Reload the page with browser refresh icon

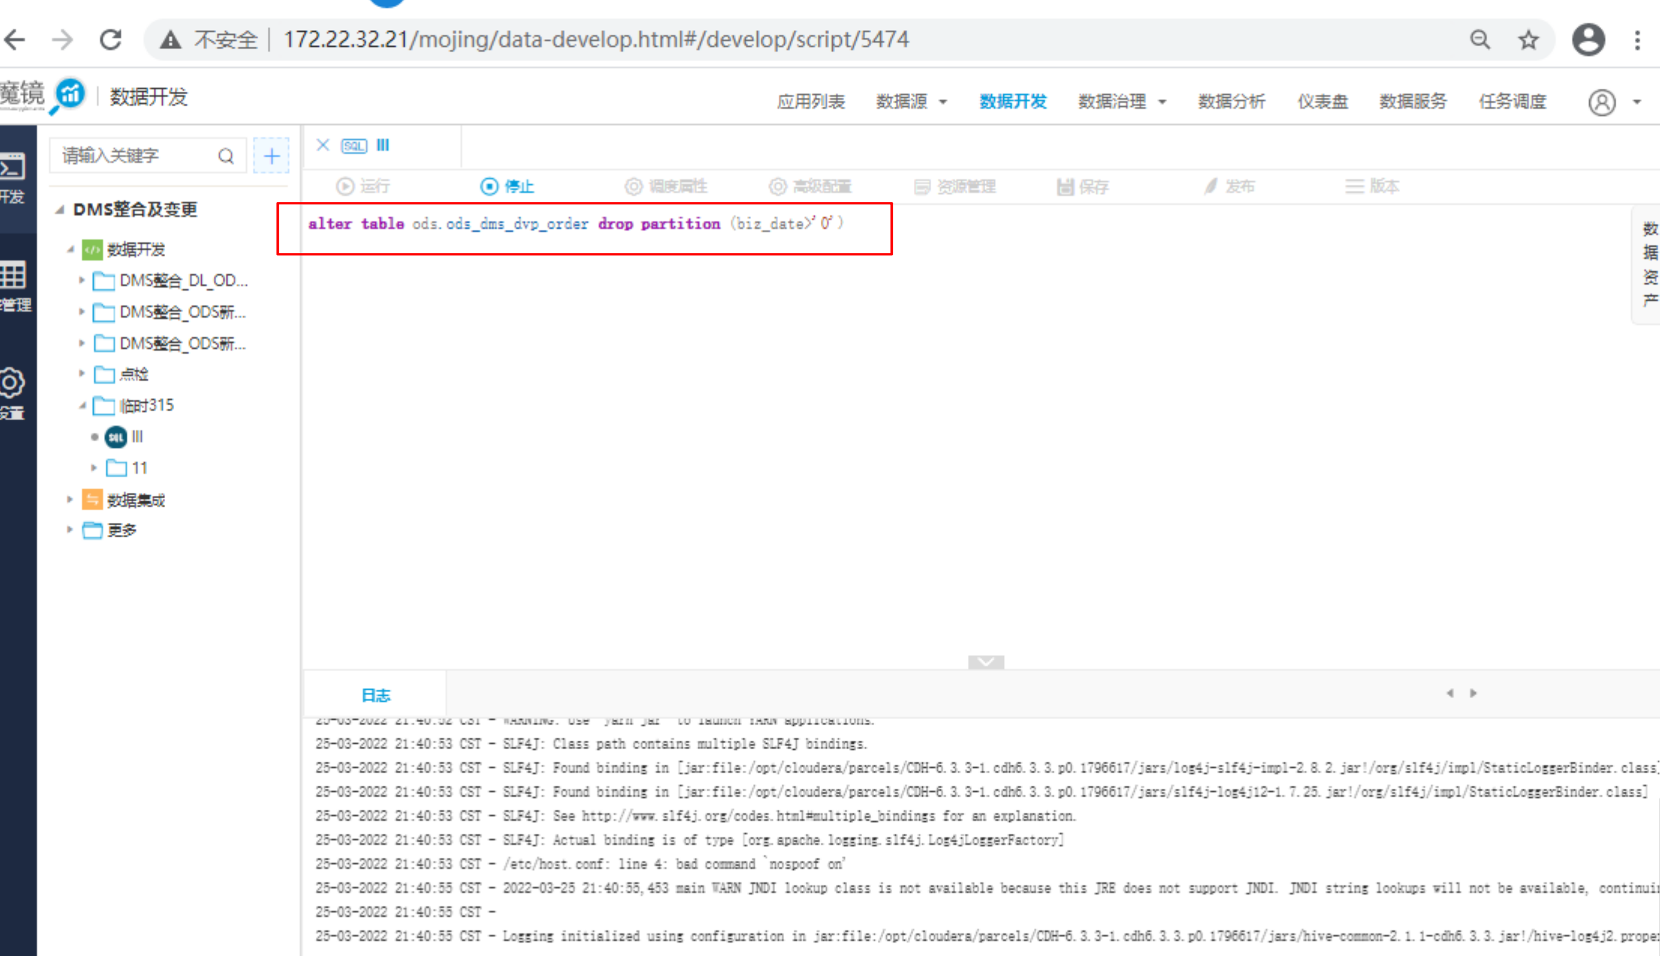(111, 40)
